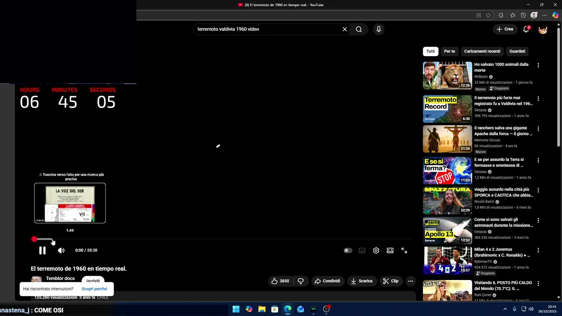Open Visitando IL POSTO PIÙ CALDO video
The width and height of the screenshot is (562, 316).
447,291
